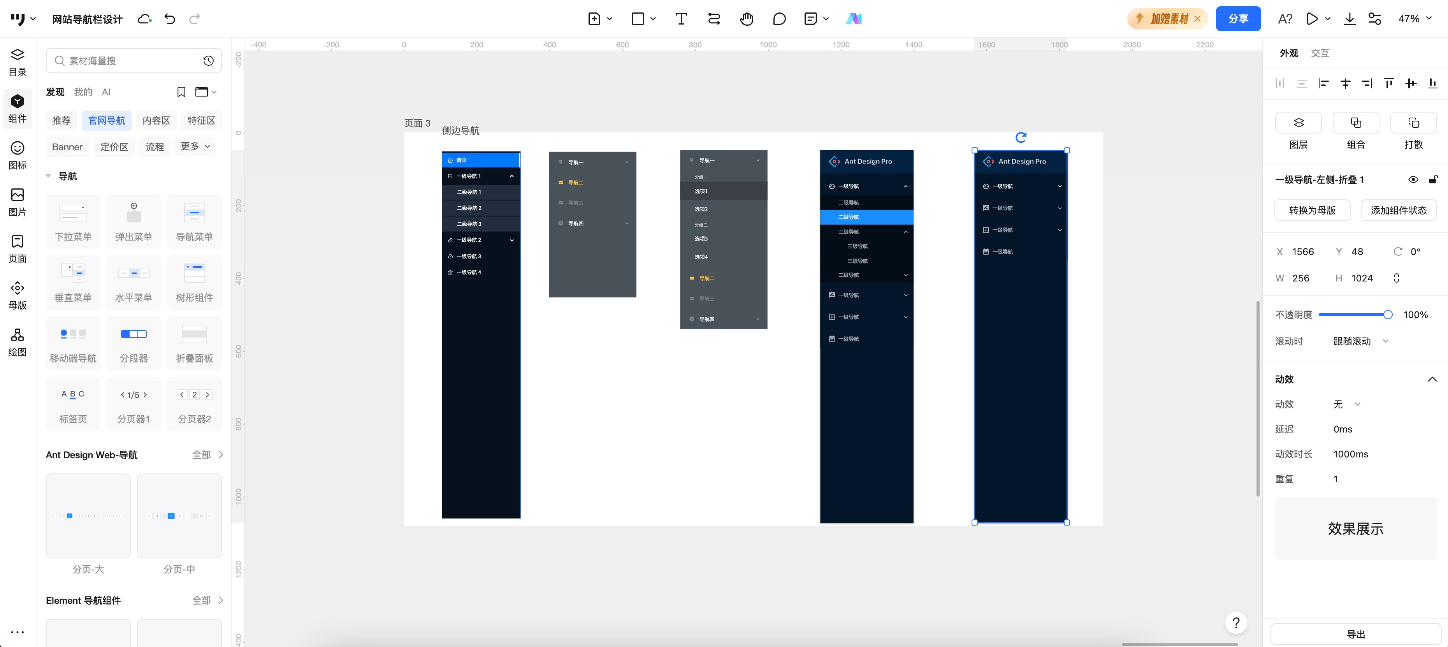This screenshot has width=1448, height=647.
Task: Open the 绘图 drawing panel
Action: pos(18,342)
